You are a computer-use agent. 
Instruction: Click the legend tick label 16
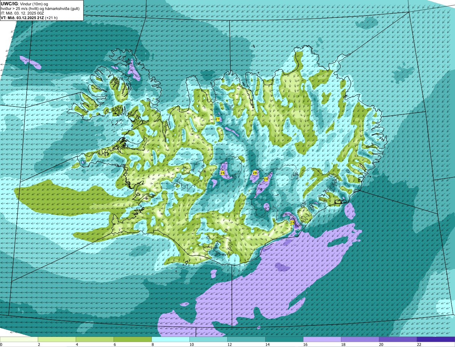click(305, 345)
